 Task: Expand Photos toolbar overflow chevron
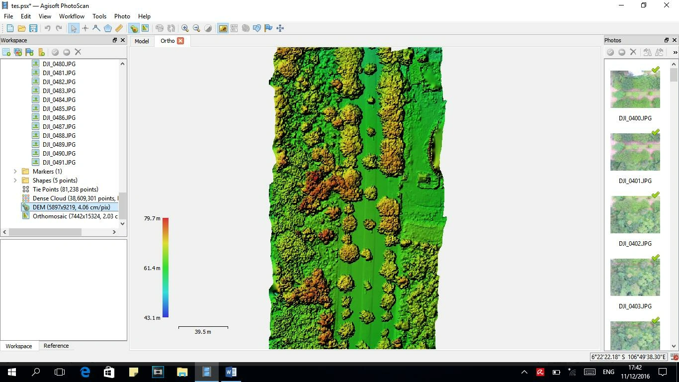click(x=675, y=52)
